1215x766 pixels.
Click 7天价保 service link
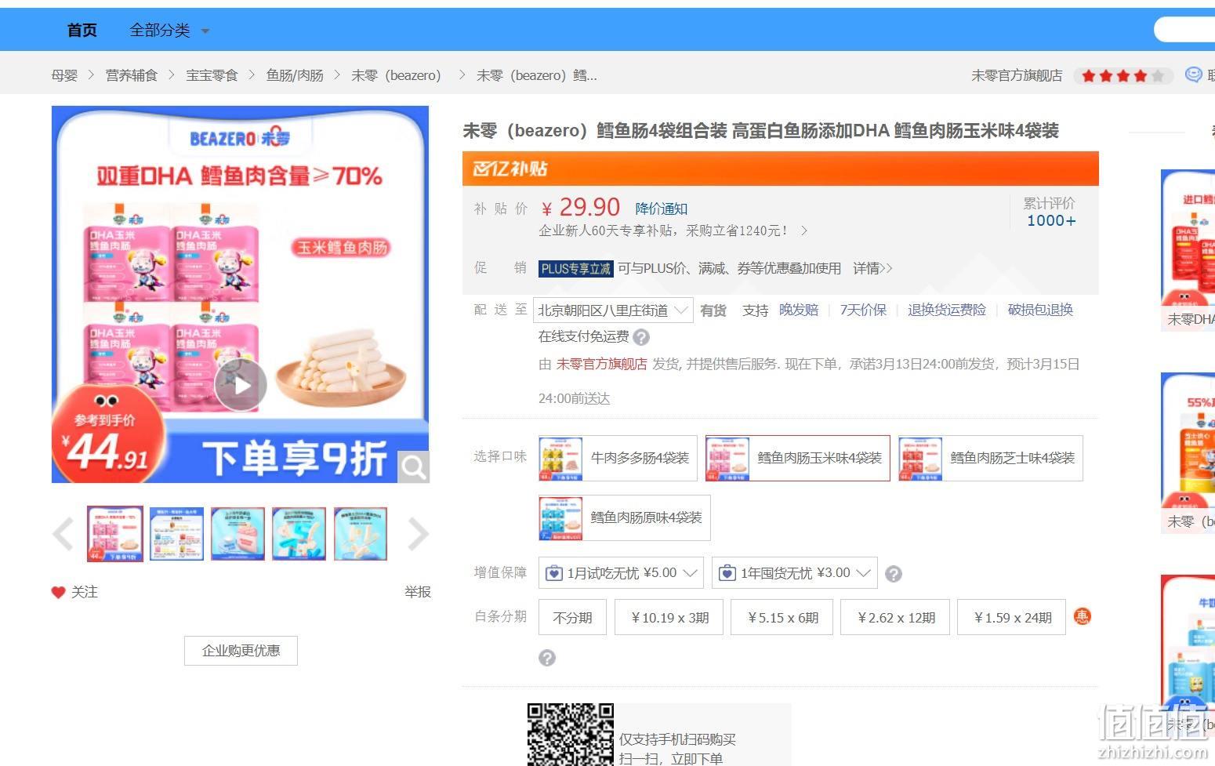863,310
